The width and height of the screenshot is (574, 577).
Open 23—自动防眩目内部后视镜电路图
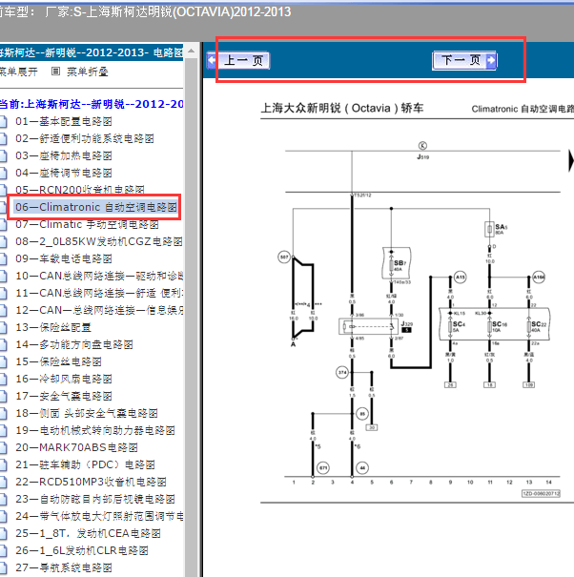[x=95, y=499]
